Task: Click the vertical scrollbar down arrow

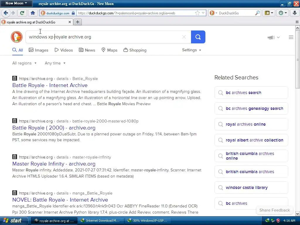Action: (298, 214)
